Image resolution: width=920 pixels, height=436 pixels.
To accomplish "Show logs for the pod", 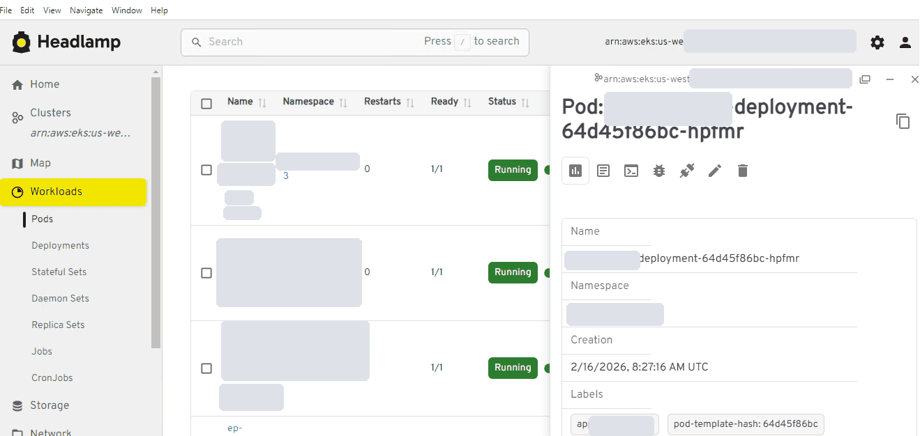I will pyautogui.click(x=603, y=171).
